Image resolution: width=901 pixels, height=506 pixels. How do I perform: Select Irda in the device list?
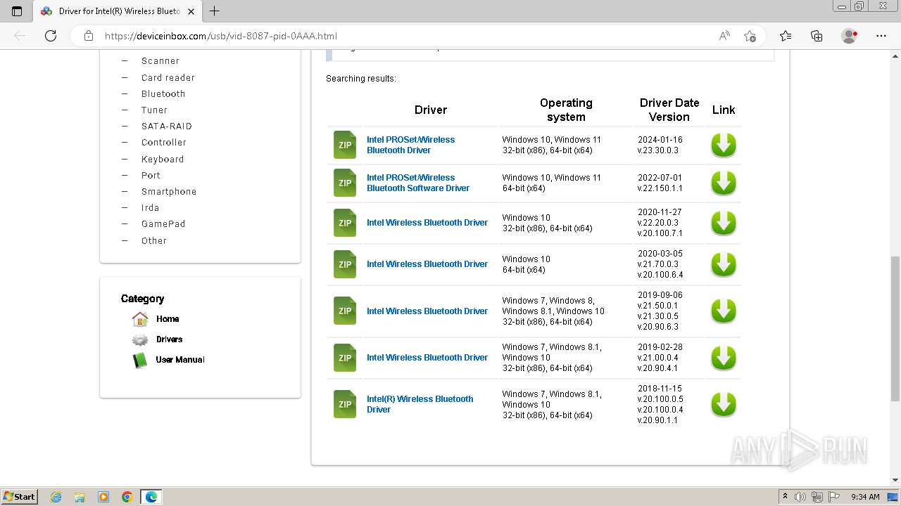(x=150, y=208)
